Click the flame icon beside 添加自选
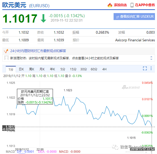Image resolution: width=157 pixels, height=154 pixels. pos(110,5)
